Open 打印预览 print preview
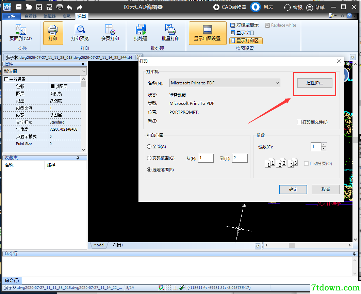Screen dimensions: 361x294 point(80,32)
